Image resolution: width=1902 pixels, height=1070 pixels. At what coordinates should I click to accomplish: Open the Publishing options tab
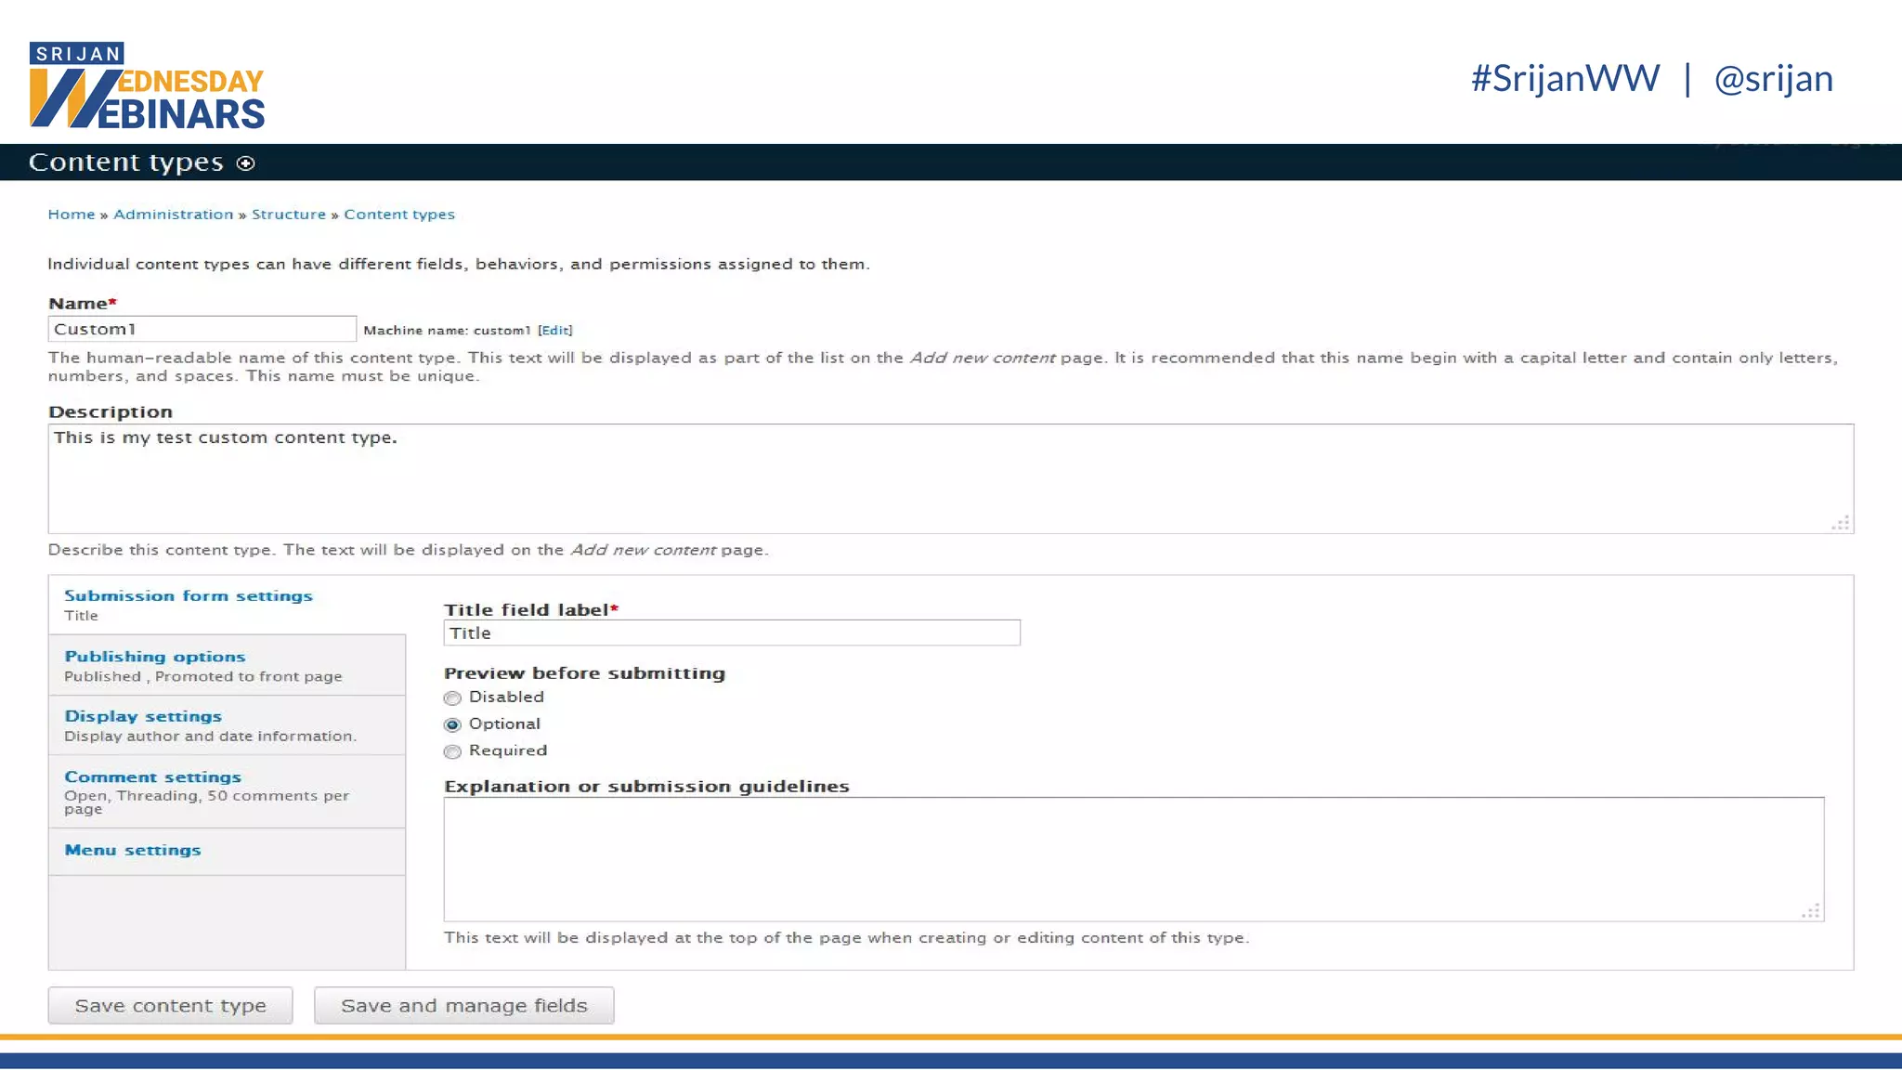pos(154,657)
